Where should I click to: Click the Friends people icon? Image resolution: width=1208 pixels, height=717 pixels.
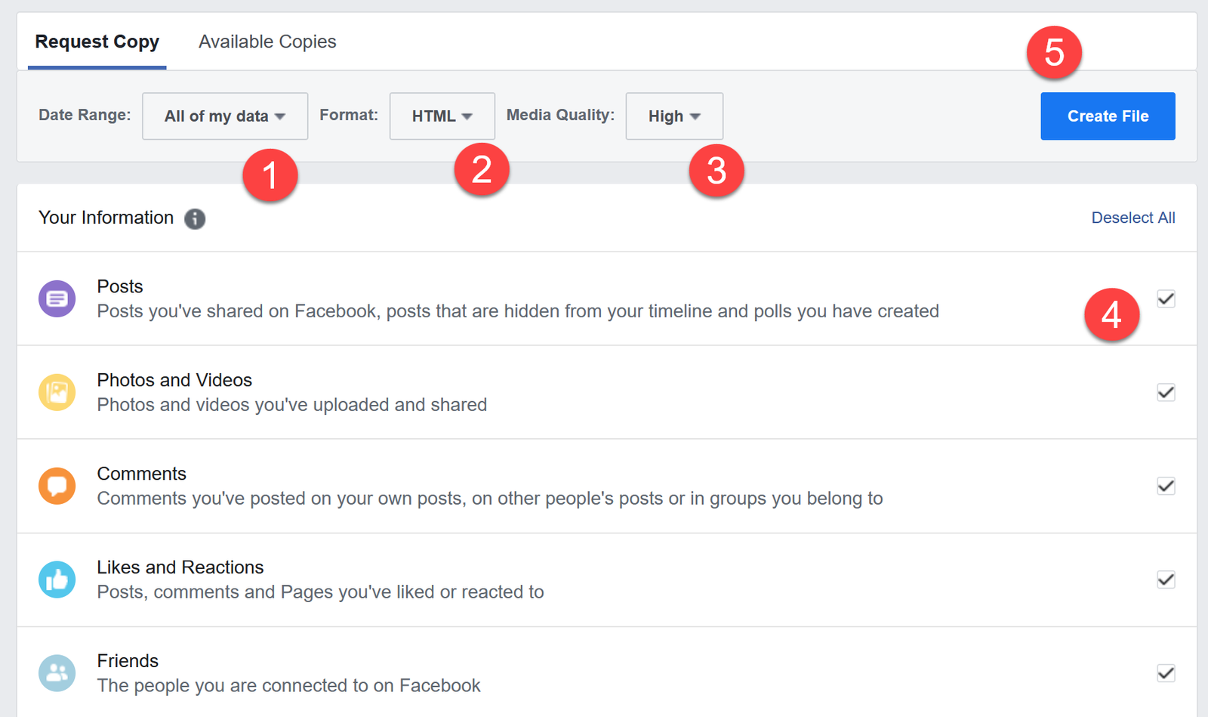57,672
